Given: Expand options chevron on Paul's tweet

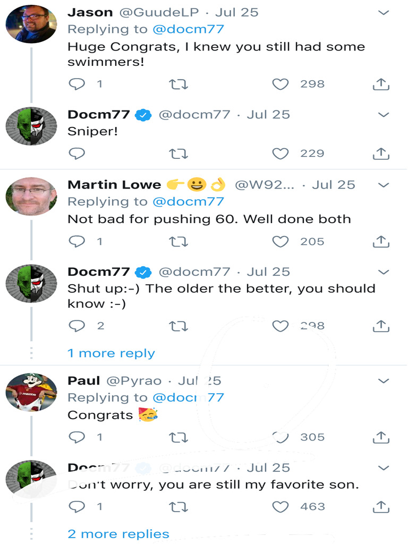Looking at the screenshot, I should (x=384, y=381).
